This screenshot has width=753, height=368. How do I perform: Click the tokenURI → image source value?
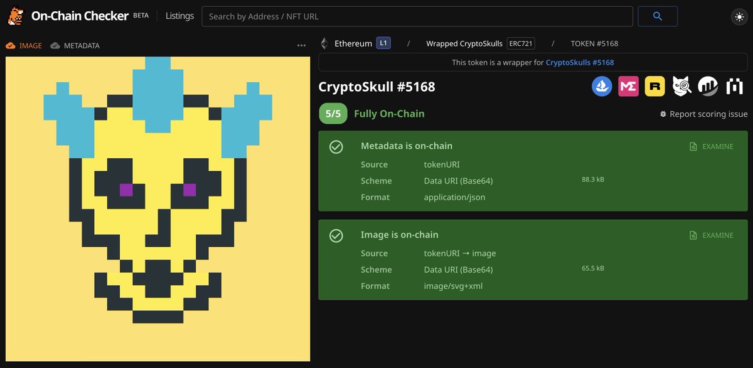coord(460,253)
